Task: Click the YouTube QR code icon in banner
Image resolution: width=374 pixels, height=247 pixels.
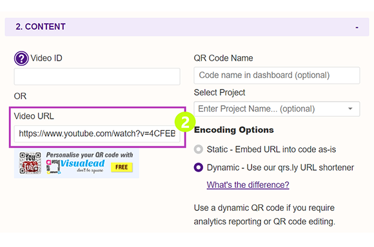Action: click(30, 163)
